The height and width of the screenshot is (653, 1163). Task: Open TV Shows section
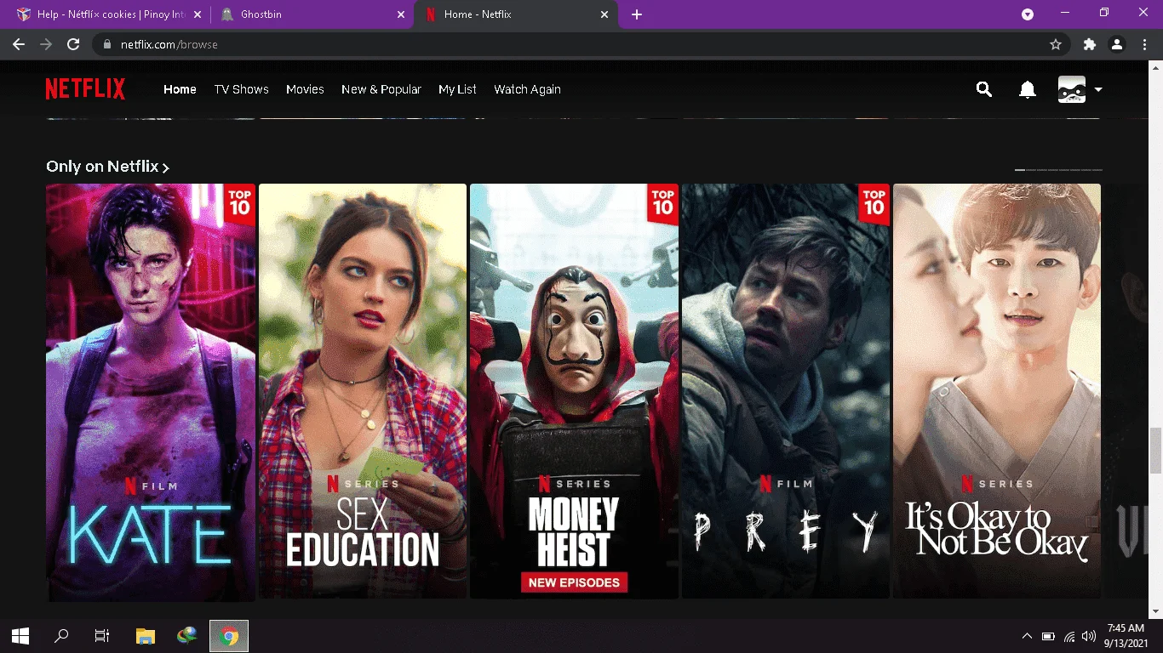241,89
